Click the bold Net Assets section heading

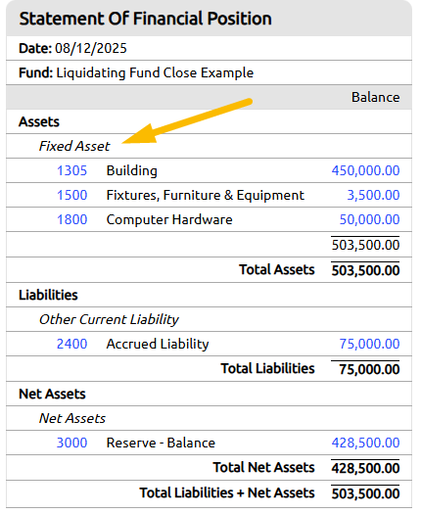52,394
